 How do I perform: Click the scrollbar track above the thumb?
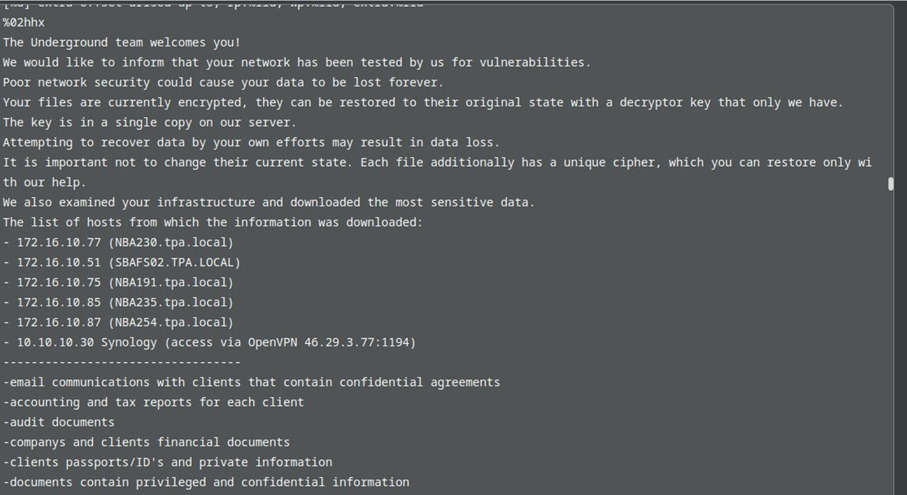(890, 91)
